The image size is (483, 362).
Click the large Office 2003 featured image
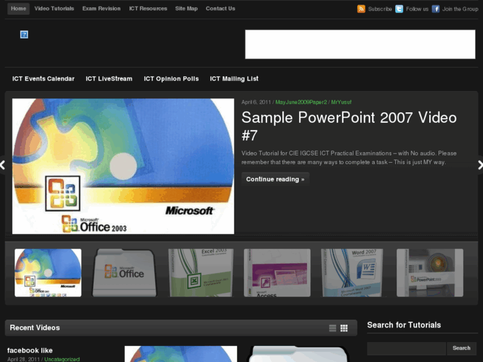(x=123, y=166)
